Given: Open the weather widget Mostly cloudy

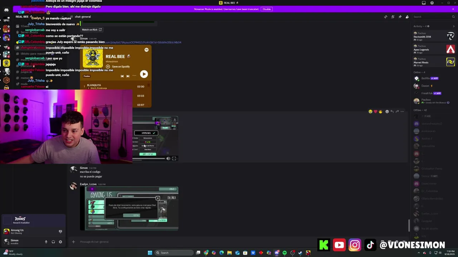Looking at the screenshot, I should (x=13, y=253).
